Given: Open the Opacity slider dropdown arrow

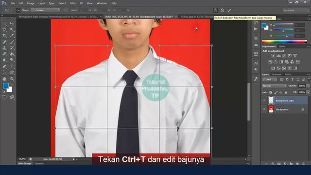Looking at the screenshot, I should pyautogui.click(x=308, y=86).
